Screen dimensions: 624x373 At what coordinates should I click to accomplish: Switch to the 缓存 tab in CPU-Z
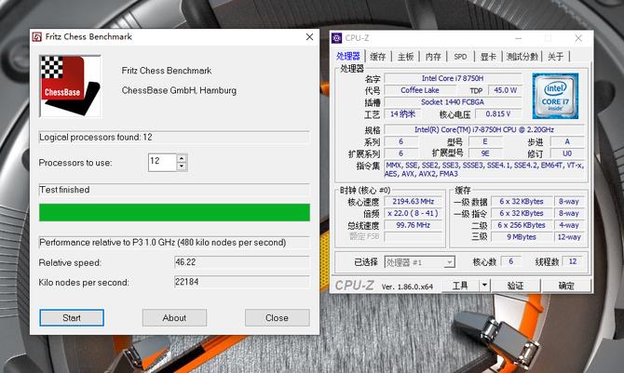(378, 57)
